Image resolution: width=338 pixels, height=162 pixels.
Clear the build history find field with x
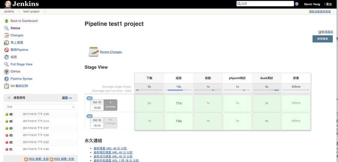(x=73, y=107)
